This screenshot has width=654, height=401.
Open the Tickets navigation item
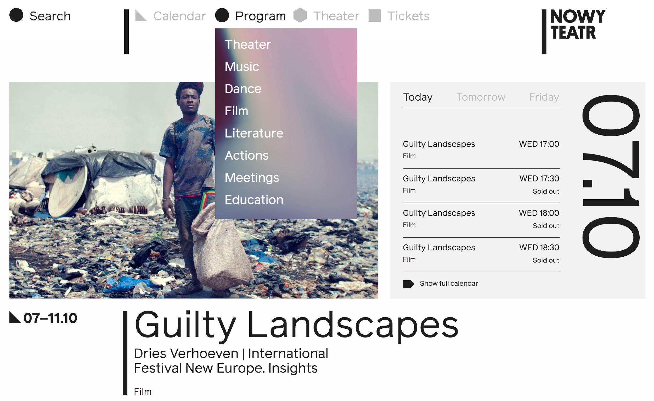point(408,16)
